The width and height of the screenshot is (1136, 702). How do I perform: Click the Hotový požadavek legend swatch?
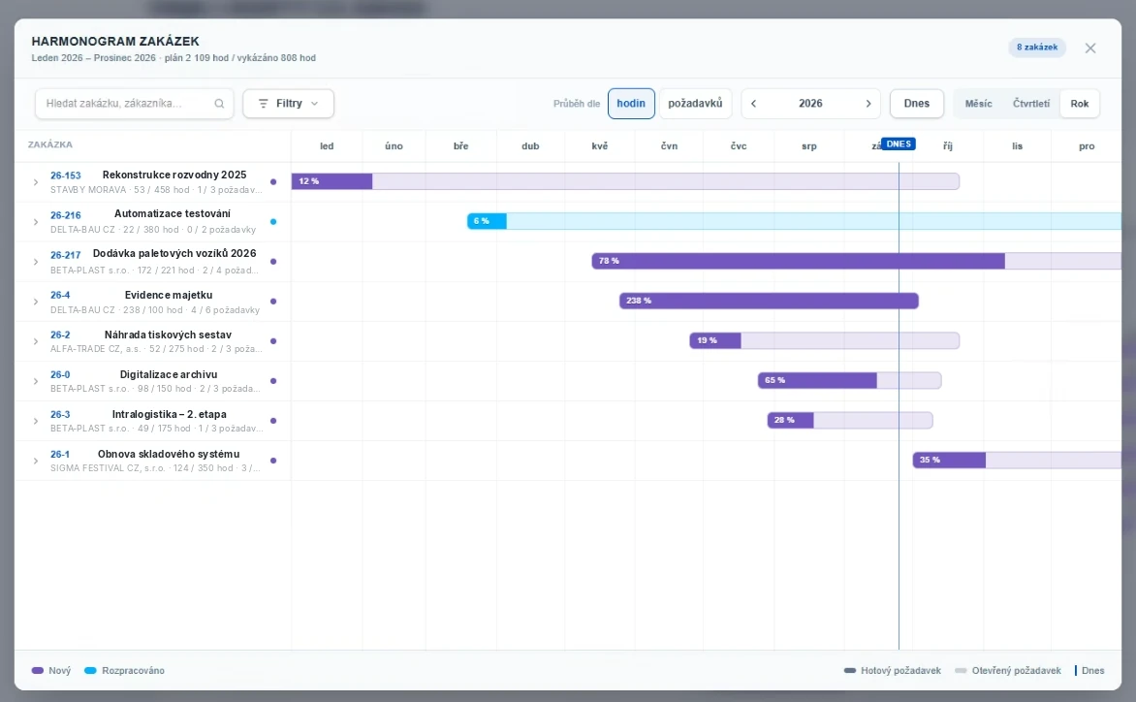coord(850,671)
